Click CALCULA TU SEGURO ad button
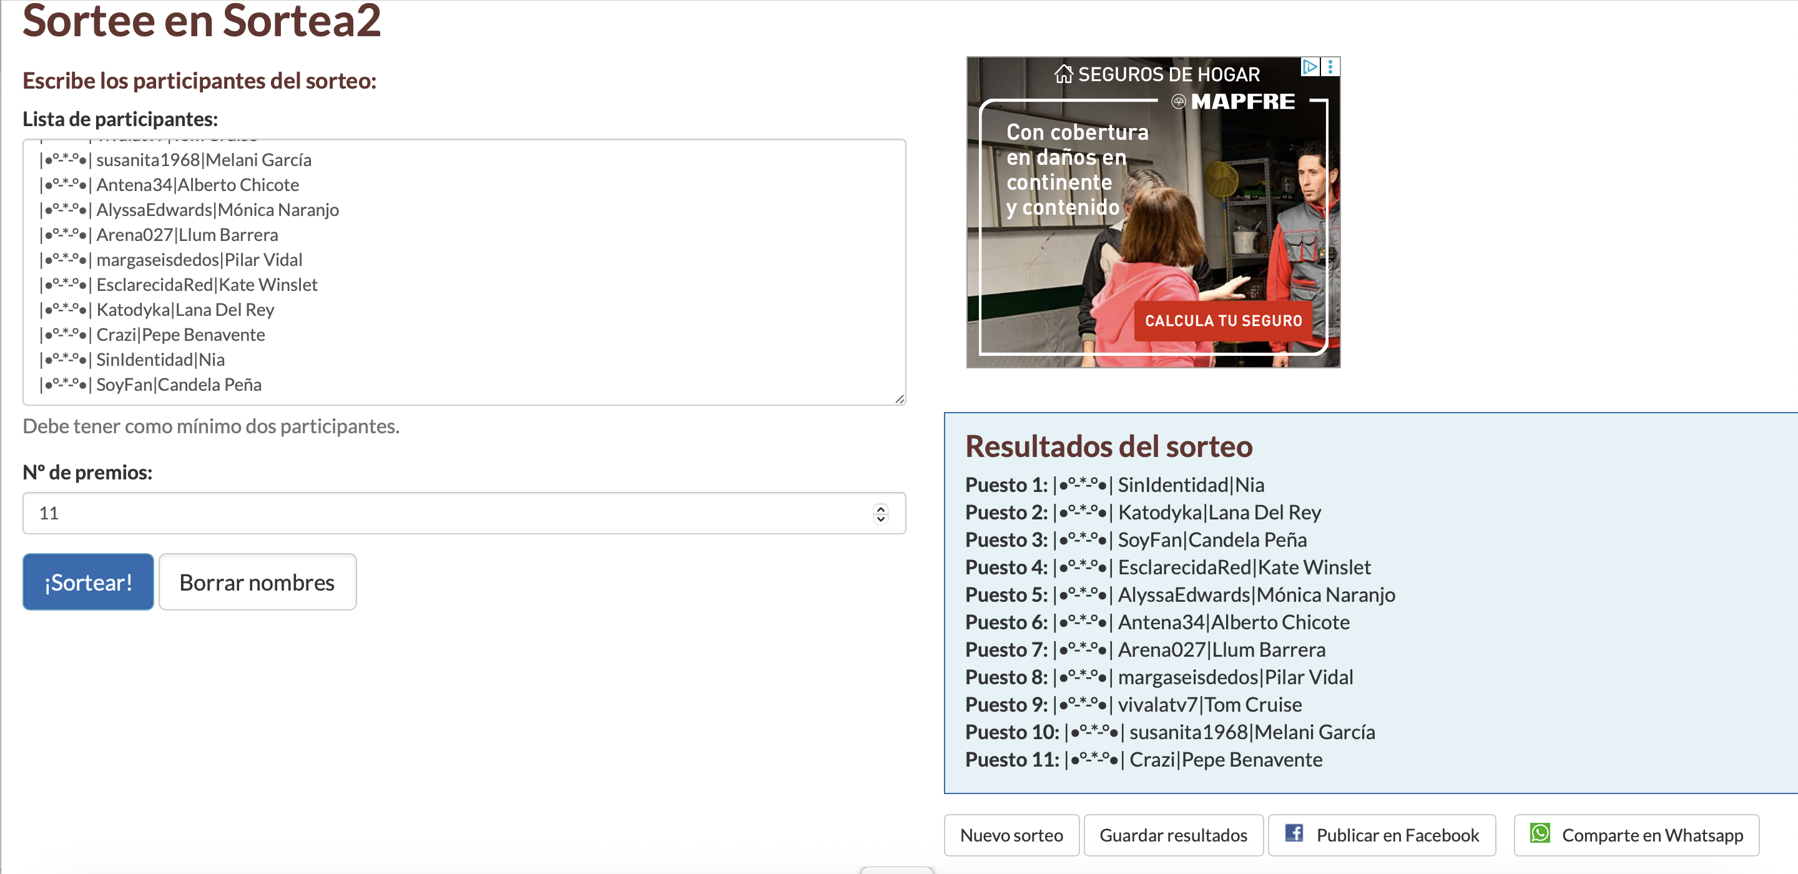 [1223, 321]
